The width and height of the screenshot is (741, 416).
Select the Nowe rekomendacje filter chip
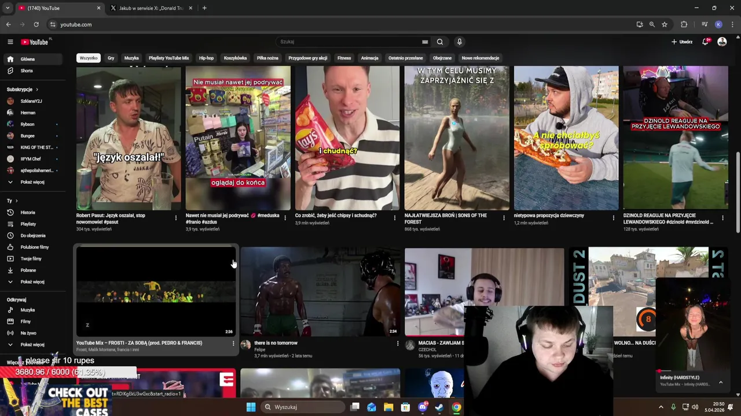(480, 58)
